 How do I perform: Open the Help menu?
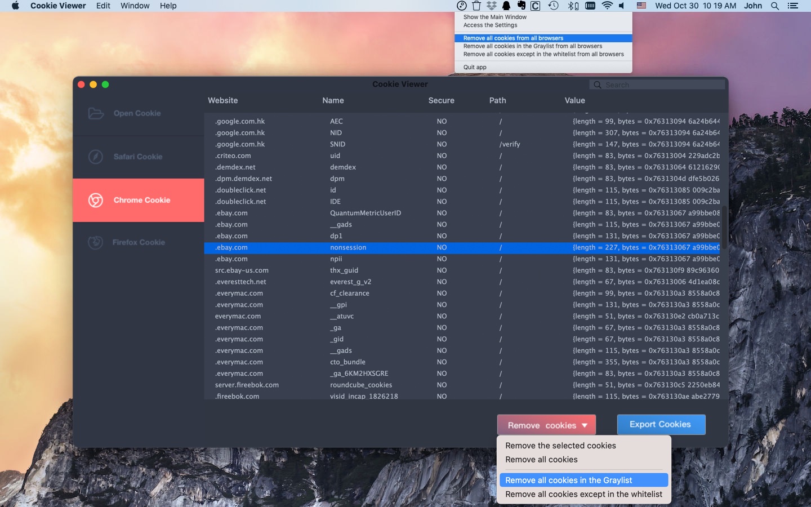(x=168, y=6)
